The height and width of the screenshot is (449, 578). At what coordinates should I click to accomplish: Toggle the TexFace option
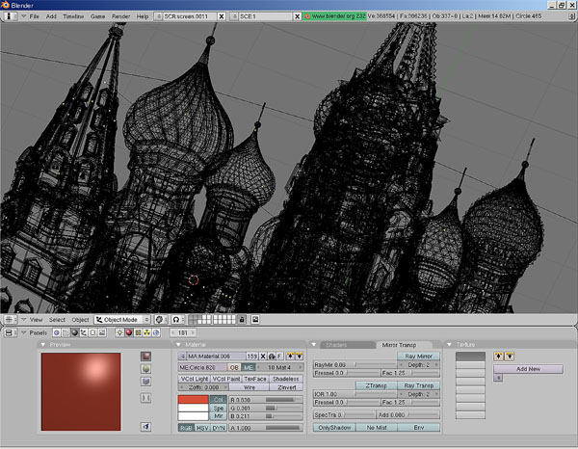coord(255,379)
